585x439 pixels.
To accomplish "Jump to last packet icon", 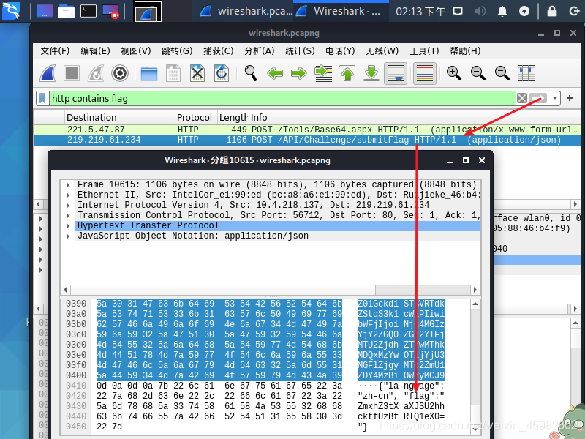I will point(371,73).
